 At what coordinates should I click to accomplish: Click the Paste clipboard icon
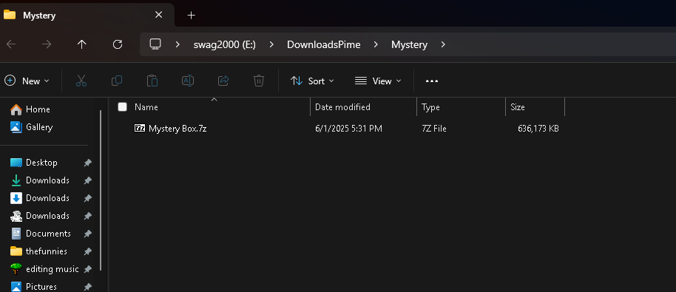(x=152, y=81)
